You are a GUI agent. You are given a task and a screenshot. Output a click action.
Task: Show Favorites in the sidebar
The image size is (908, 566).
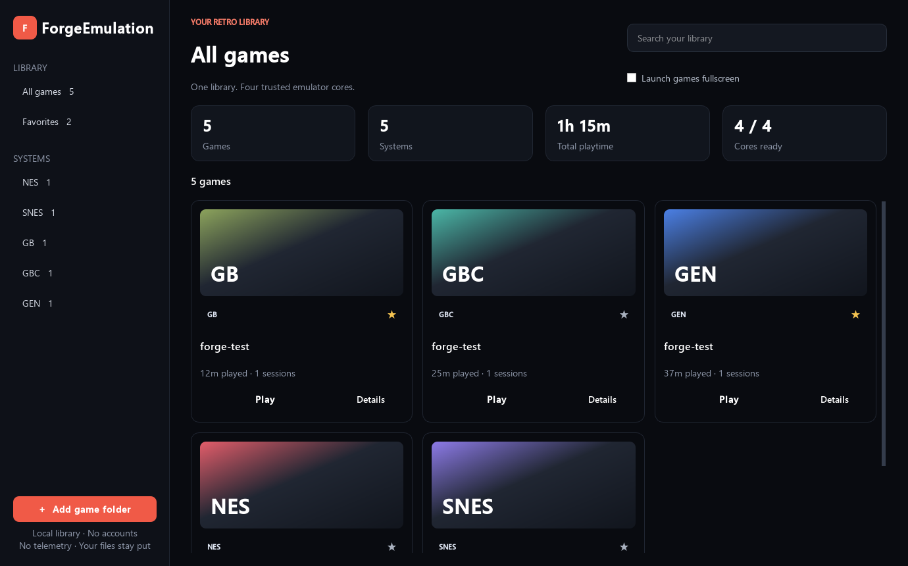[85, 122]
